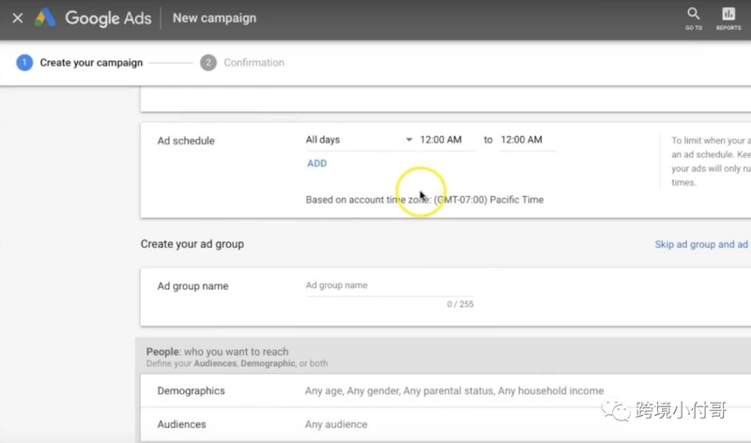The height and width of the screenshot is (443, 751).
Task: Click Skip ad group and ad link
Action: tap(701, 244)
